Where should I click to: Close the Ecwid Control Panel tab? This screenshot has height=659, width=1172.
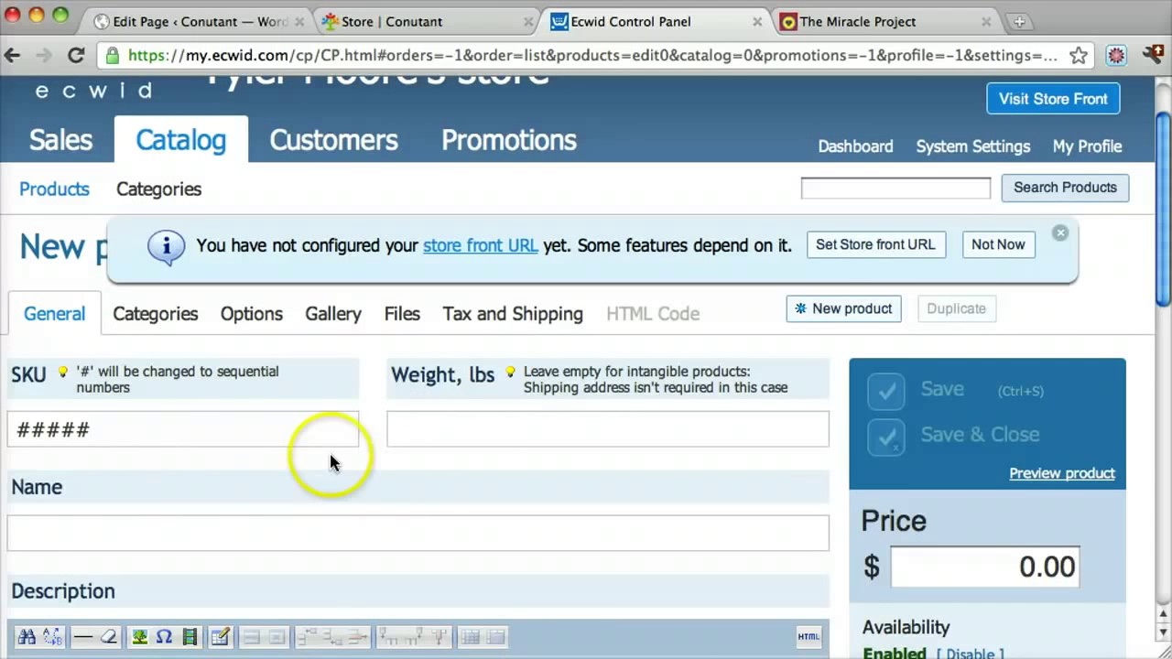coord(757,21)
